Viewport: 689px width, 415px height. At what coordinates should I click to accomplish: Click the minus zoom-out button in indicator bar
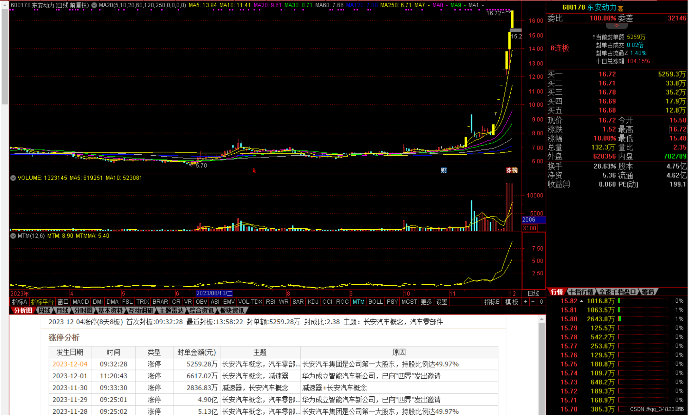533,302
